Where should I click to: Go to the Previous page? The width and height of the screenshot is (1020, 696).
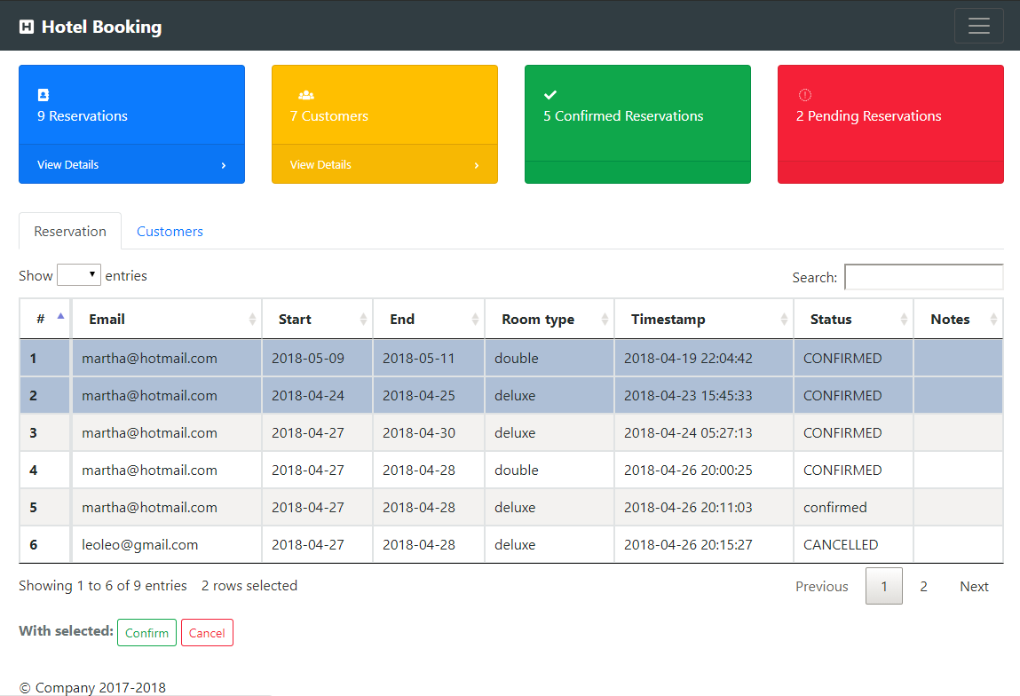822,586
